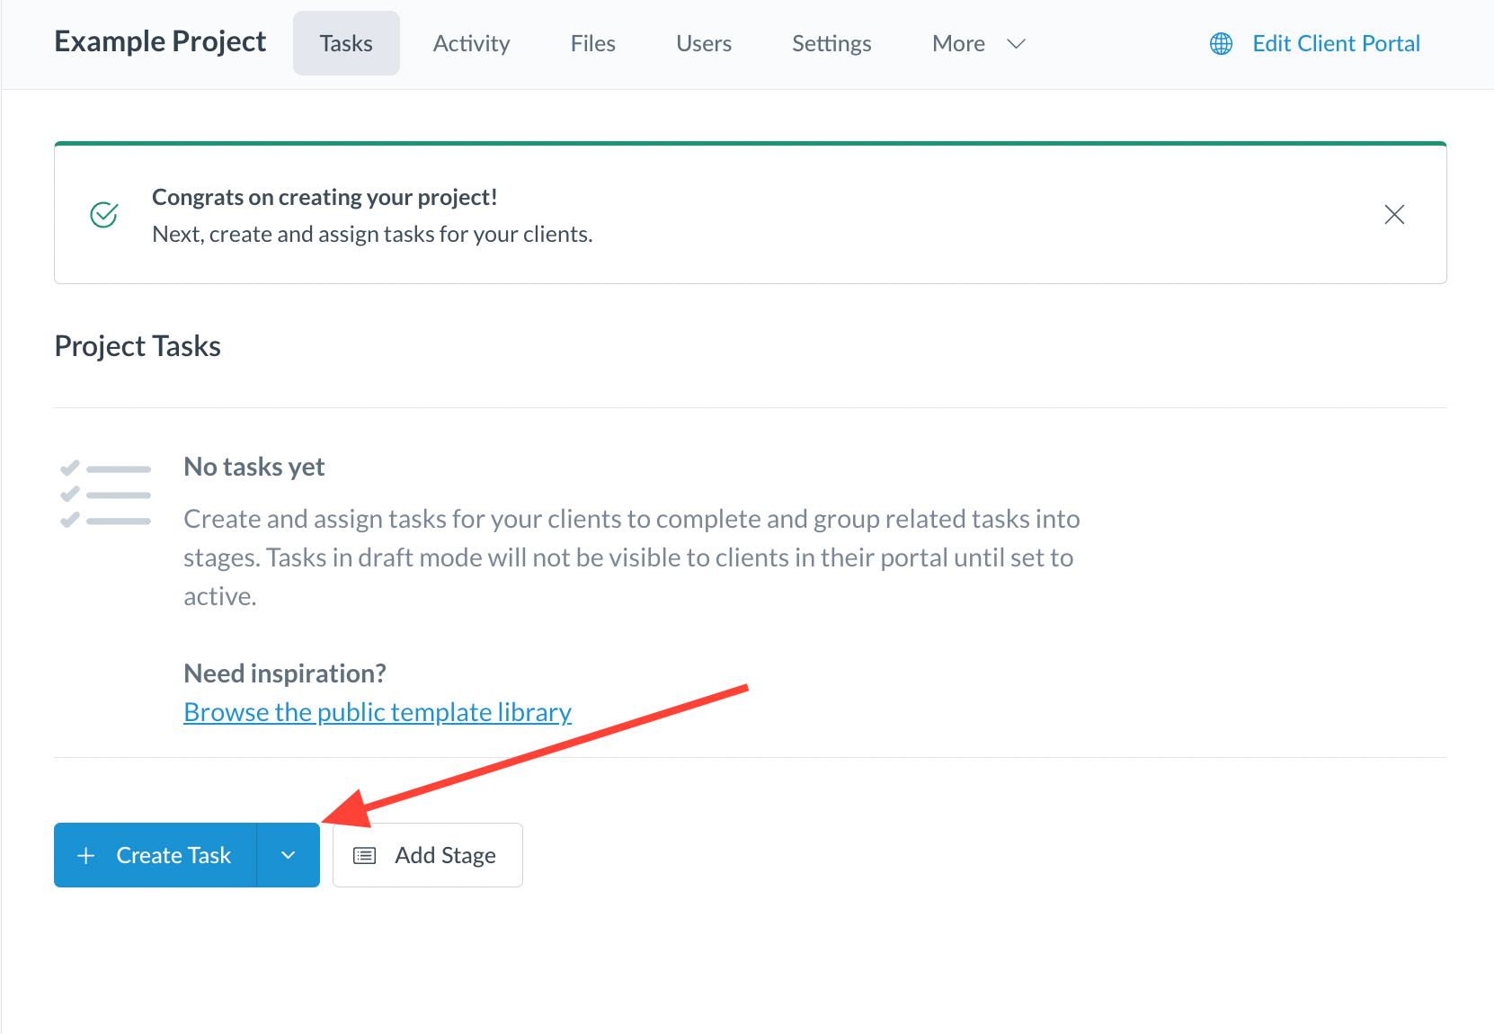Click the green checkmark success icon
Screen dimensions: 1494x1034
click(x=104, y=215)
